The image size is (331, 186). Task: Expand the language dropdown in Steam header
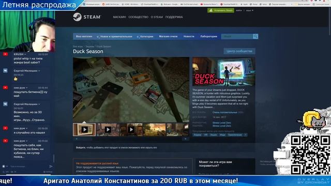tap(250, 10)
